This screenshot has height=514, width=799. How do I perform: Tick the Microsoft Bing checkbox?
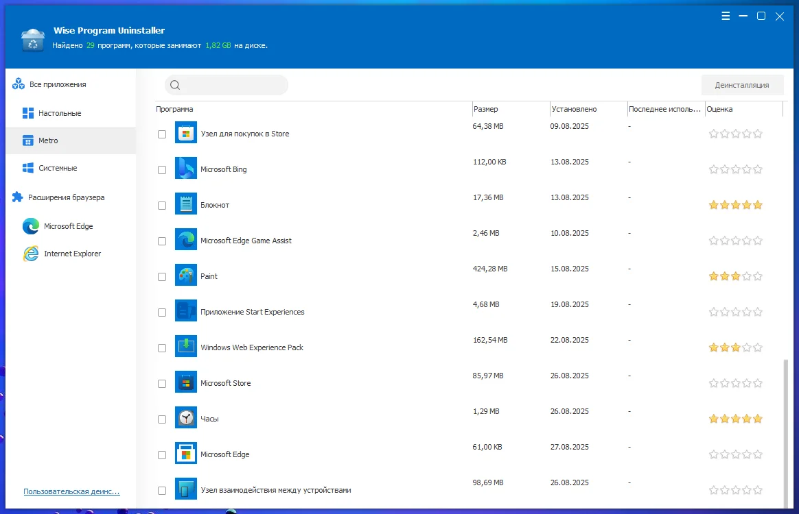(x=162, y=170)
